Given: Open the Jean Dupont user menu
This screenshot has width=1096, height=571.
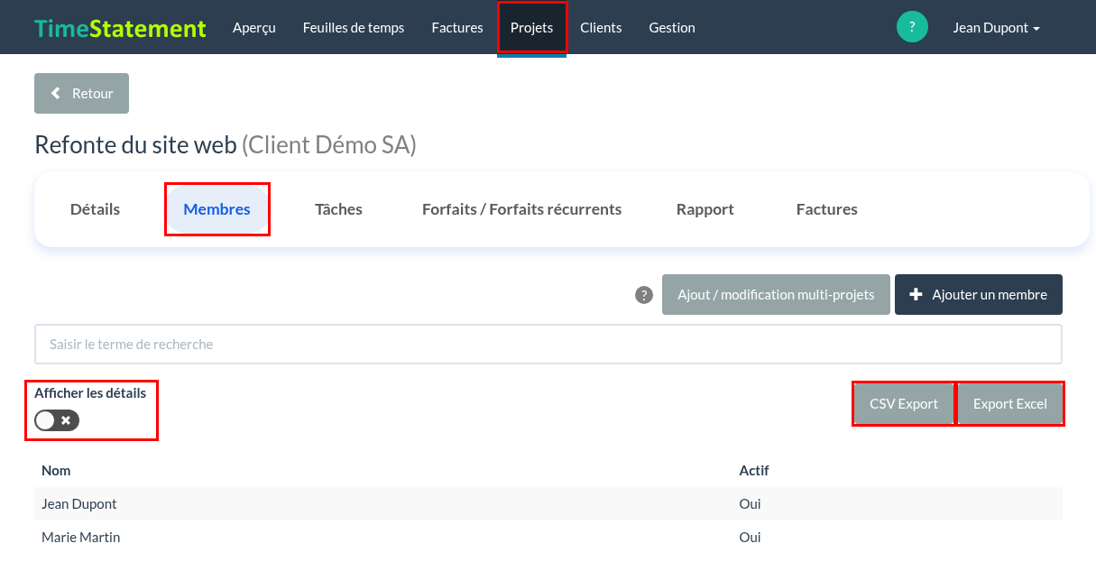Looking at the screenshot, I should (x=997, y=28).
